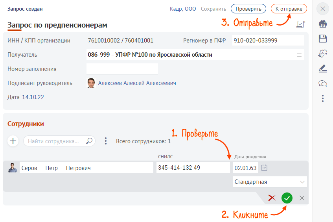The image size is (333, 222).
Task: Confirm employee row with green checkmark
Action: (x=287, y=198)
